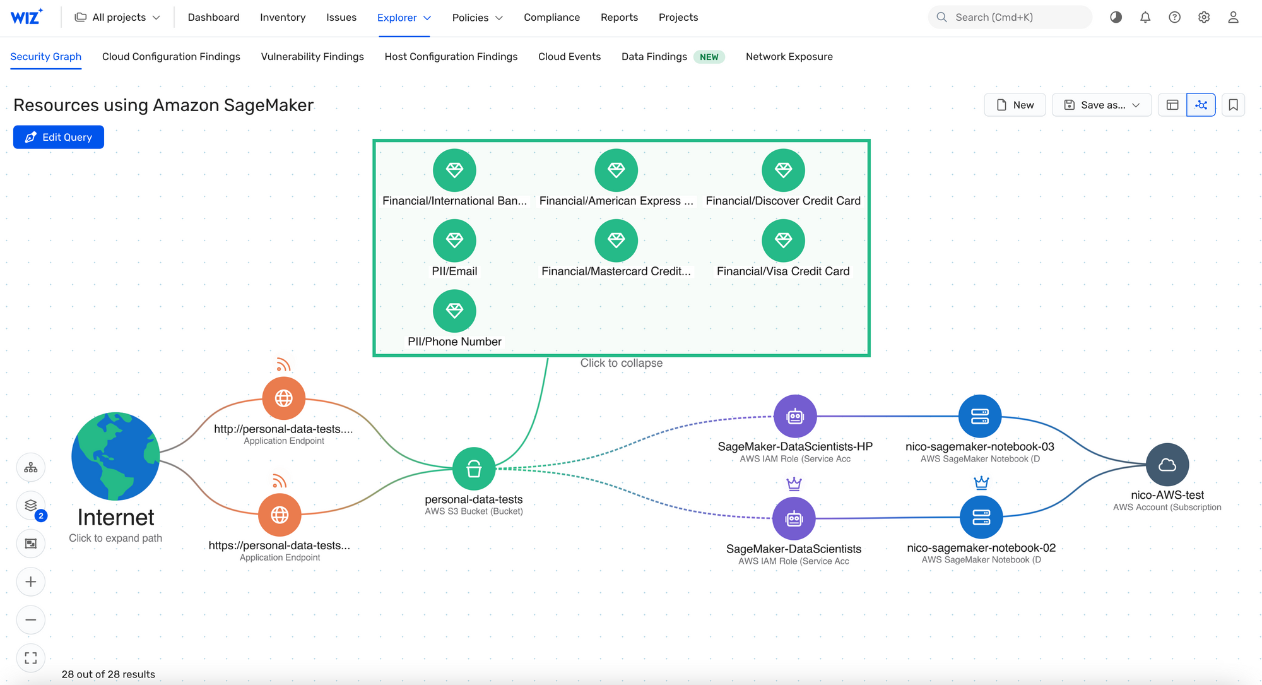Open the Save as... dropdown arrow
The height and width of the screenshot is (685, 1262).
[x=1136, y=105]
